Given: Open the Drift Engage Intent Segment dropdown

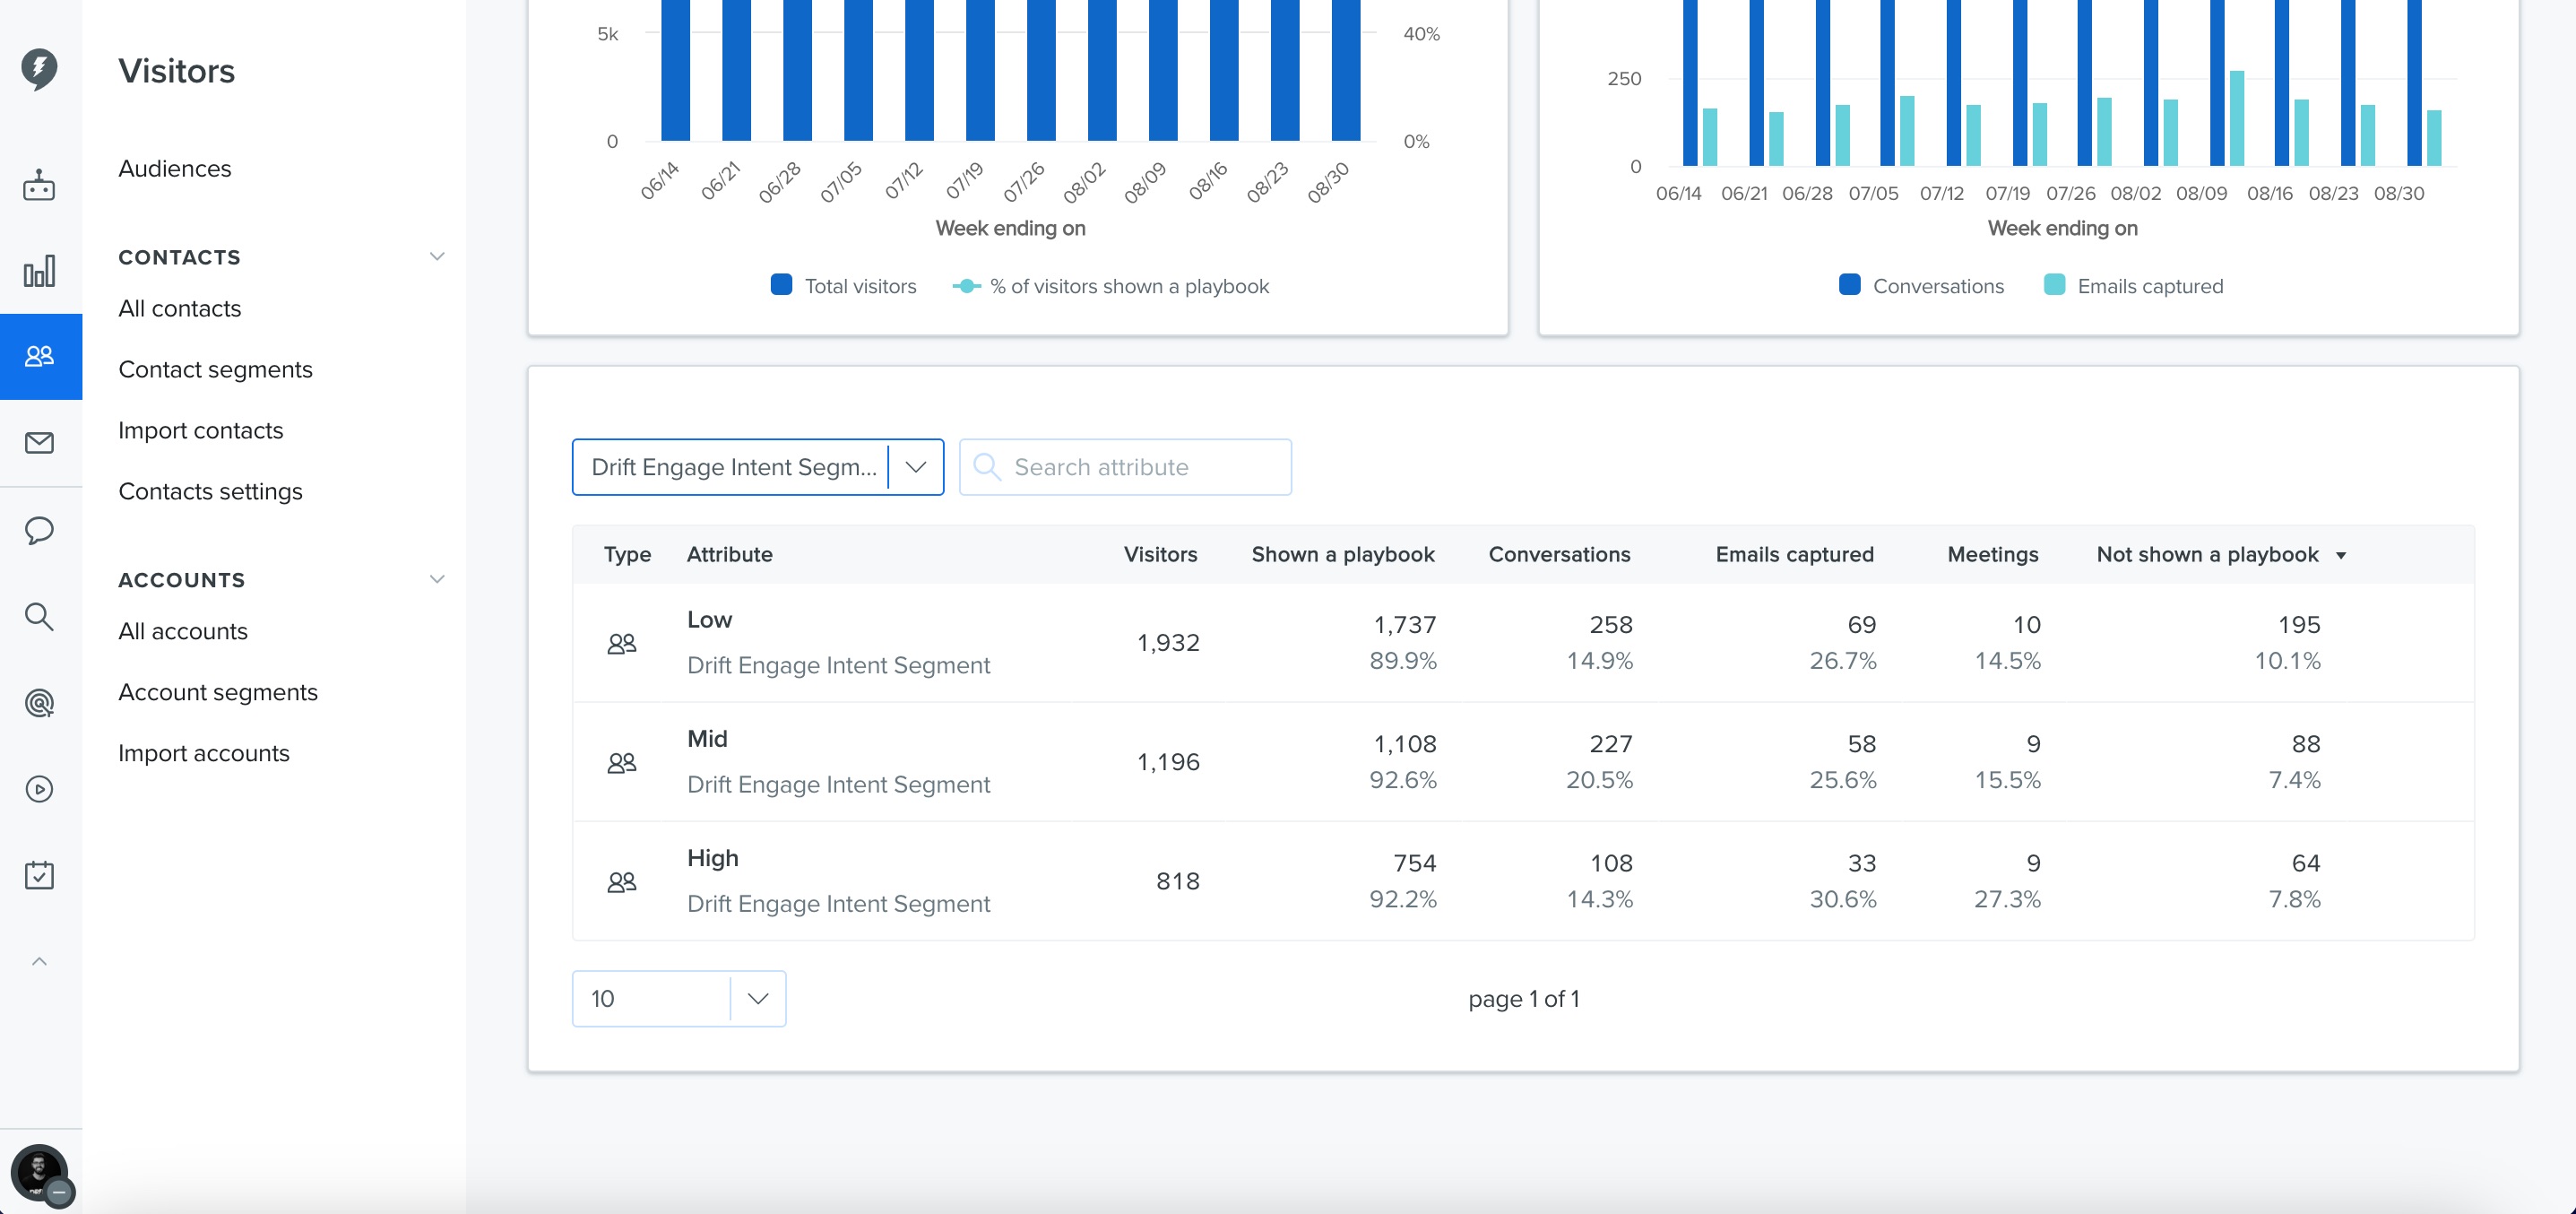Looking at the screenshot, I should 758,467.
